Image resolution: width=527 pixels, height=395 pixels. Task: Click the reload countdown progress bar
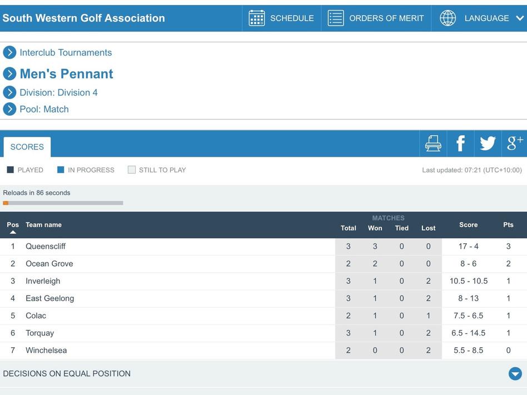(63, 203)
